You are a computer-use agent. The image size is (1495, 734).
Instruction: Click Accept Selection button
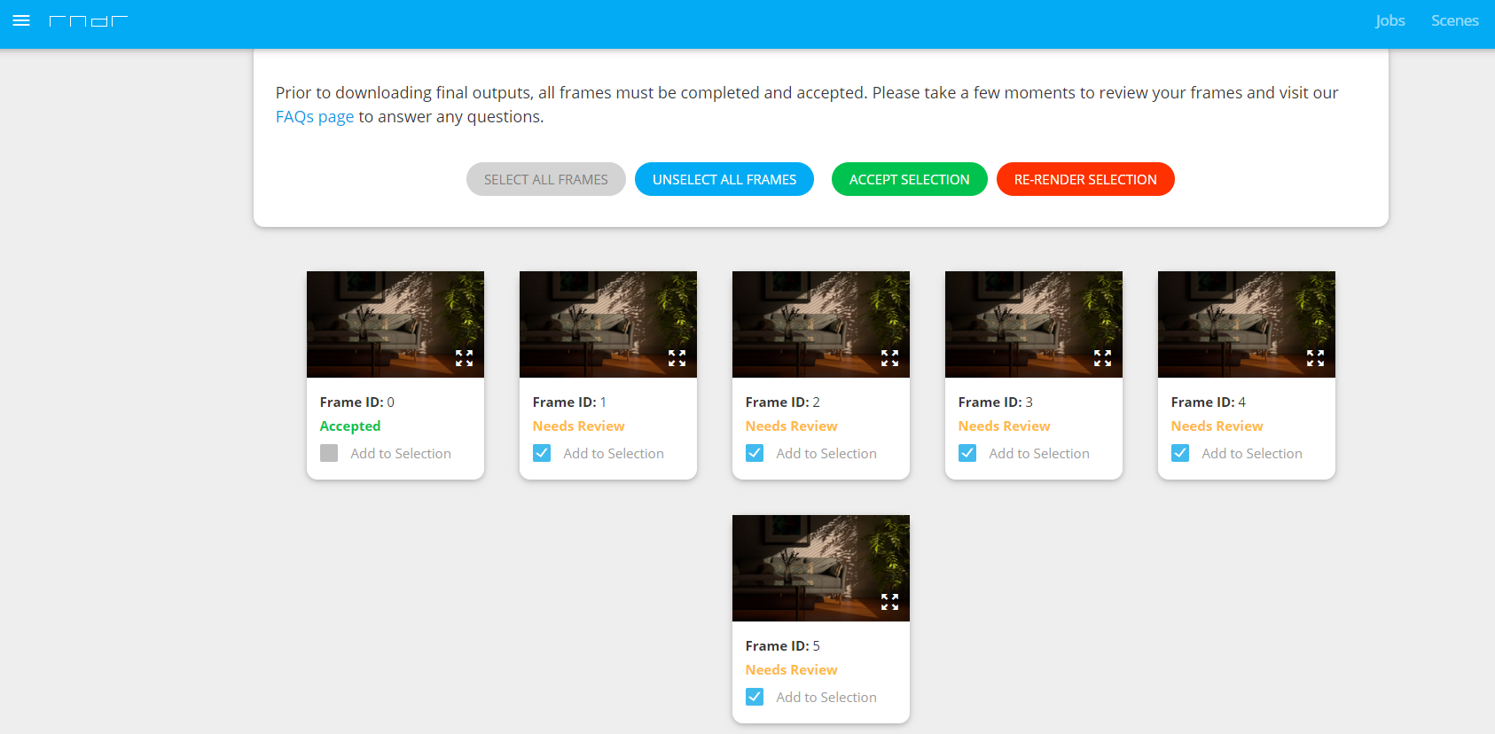point(910,179)
